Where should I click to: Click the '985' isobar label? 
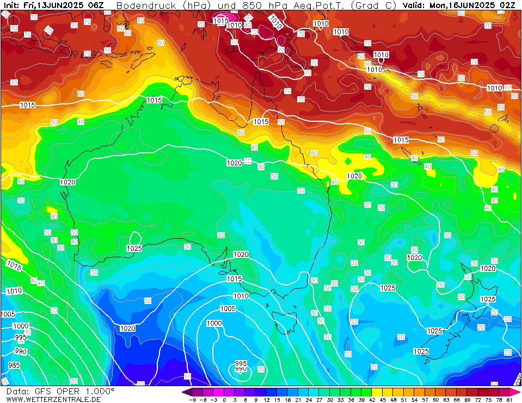pyautogui.click(x=14, y=365)
